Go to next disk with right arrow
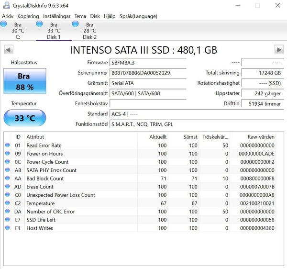The width and height of the screenshot is (287, 269). coord(279,50)
